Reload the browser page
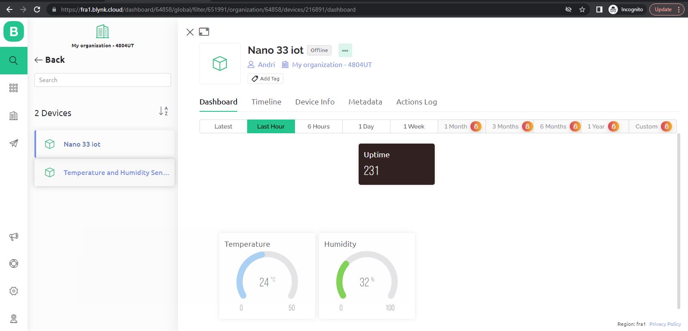The image size is (688, 331). (x=37, y=9)
